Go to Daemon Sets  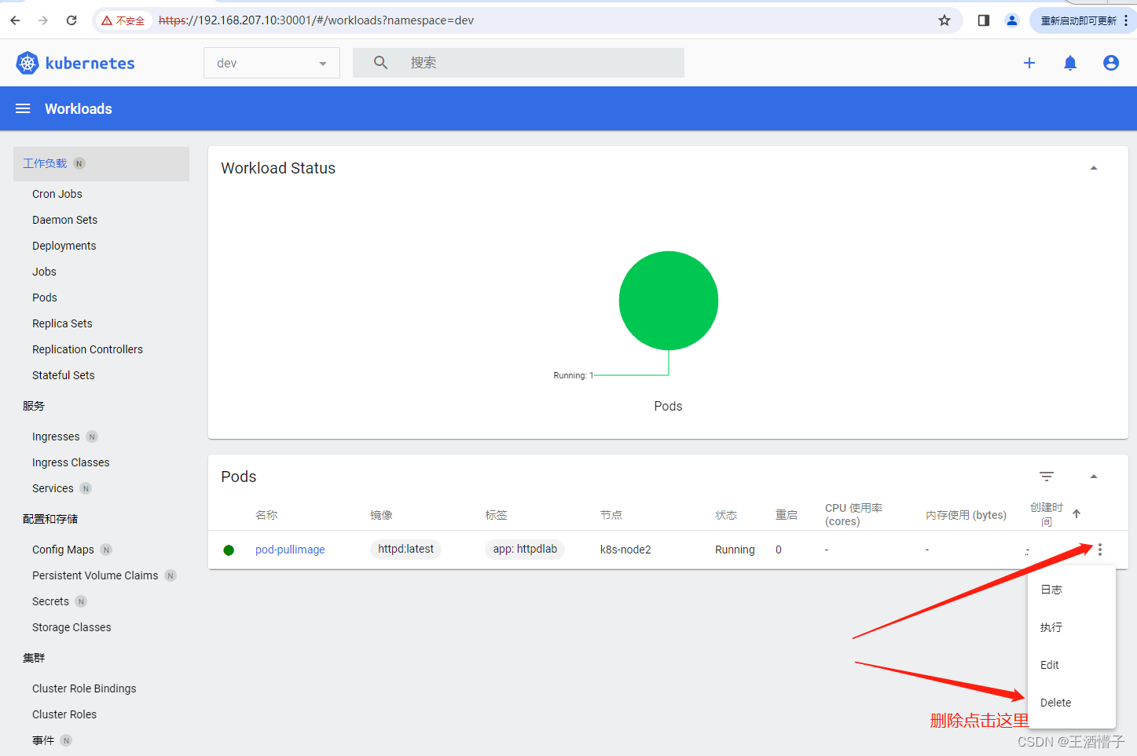point(65,220)
